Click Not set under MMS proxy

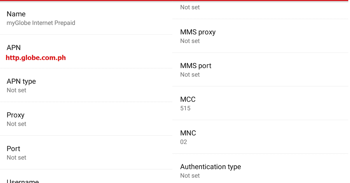[190, 41]
